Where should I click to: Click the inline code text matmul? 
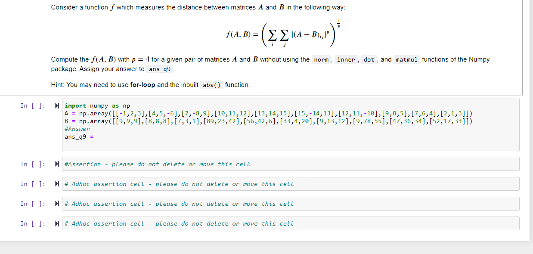point(406,59)
